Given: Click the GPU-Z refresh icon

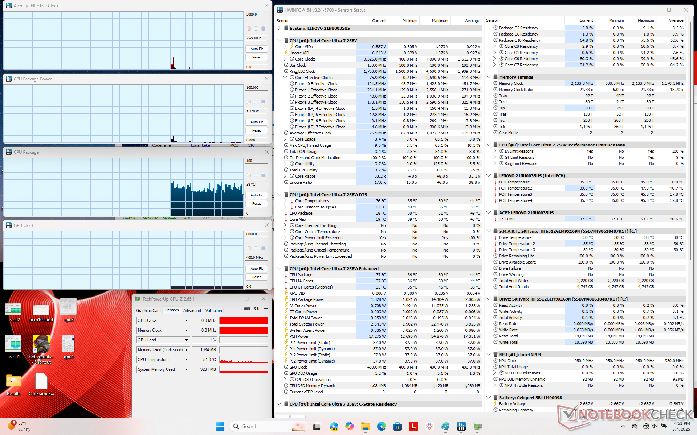Looking at the screenshot, I should click(x=256, y=308).
